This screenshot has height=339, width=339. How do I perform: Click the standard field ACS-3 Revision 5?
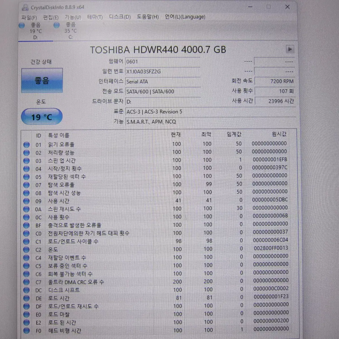[x=210, y=112]
